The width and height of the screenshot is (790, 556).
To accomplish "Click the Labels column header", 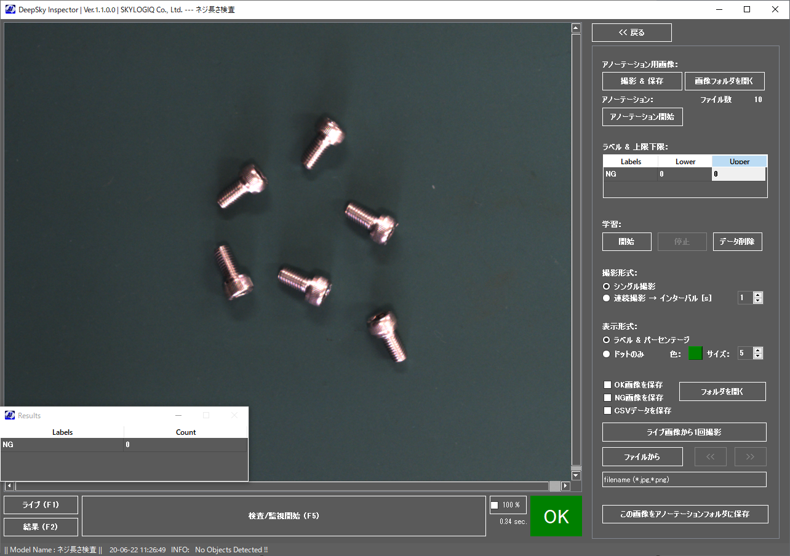I will (631, 162).
